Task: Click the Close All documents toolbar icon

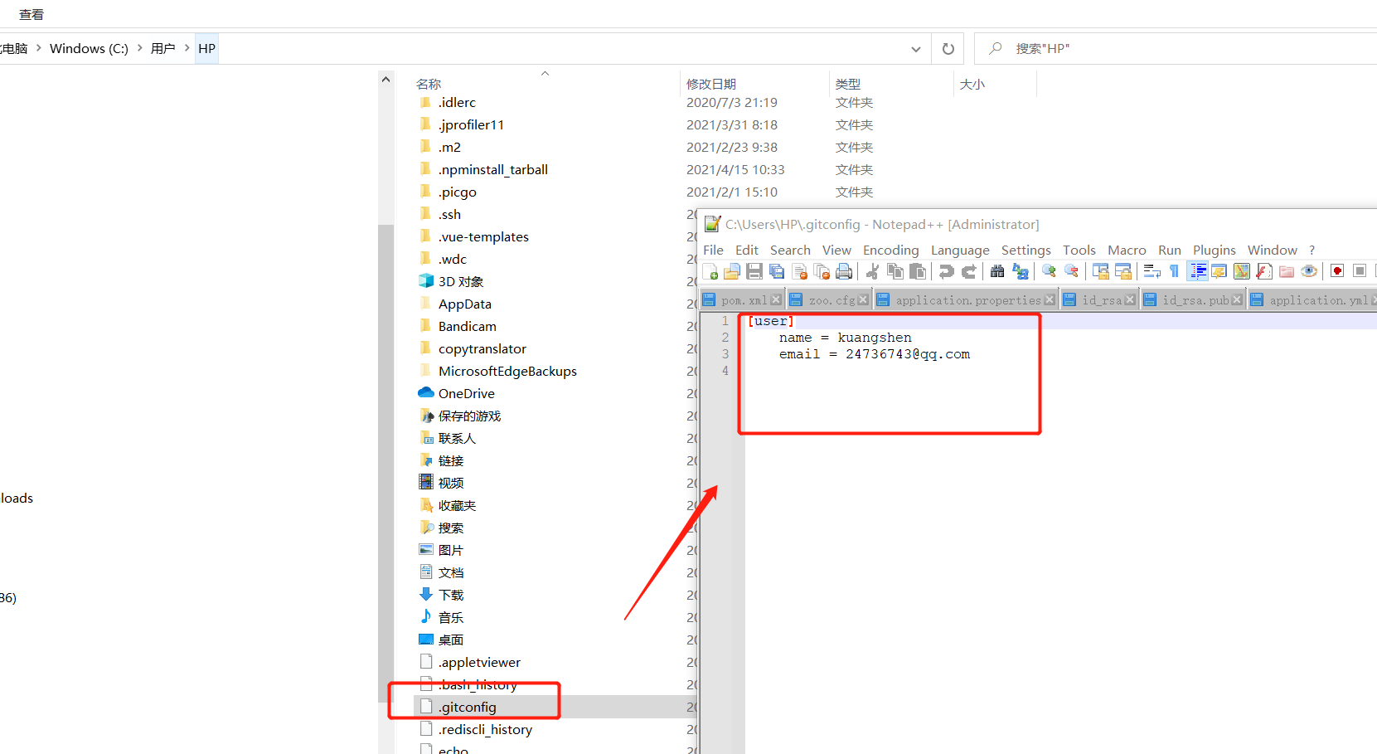Action: coord(822,271)
